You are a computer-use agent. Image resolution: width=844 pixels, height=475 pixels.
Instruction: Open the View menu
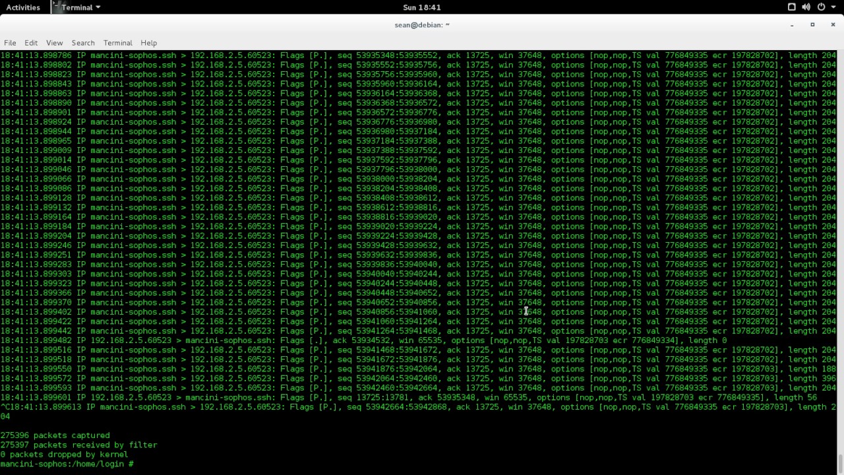pyautogui.click(x=55, y=43)
